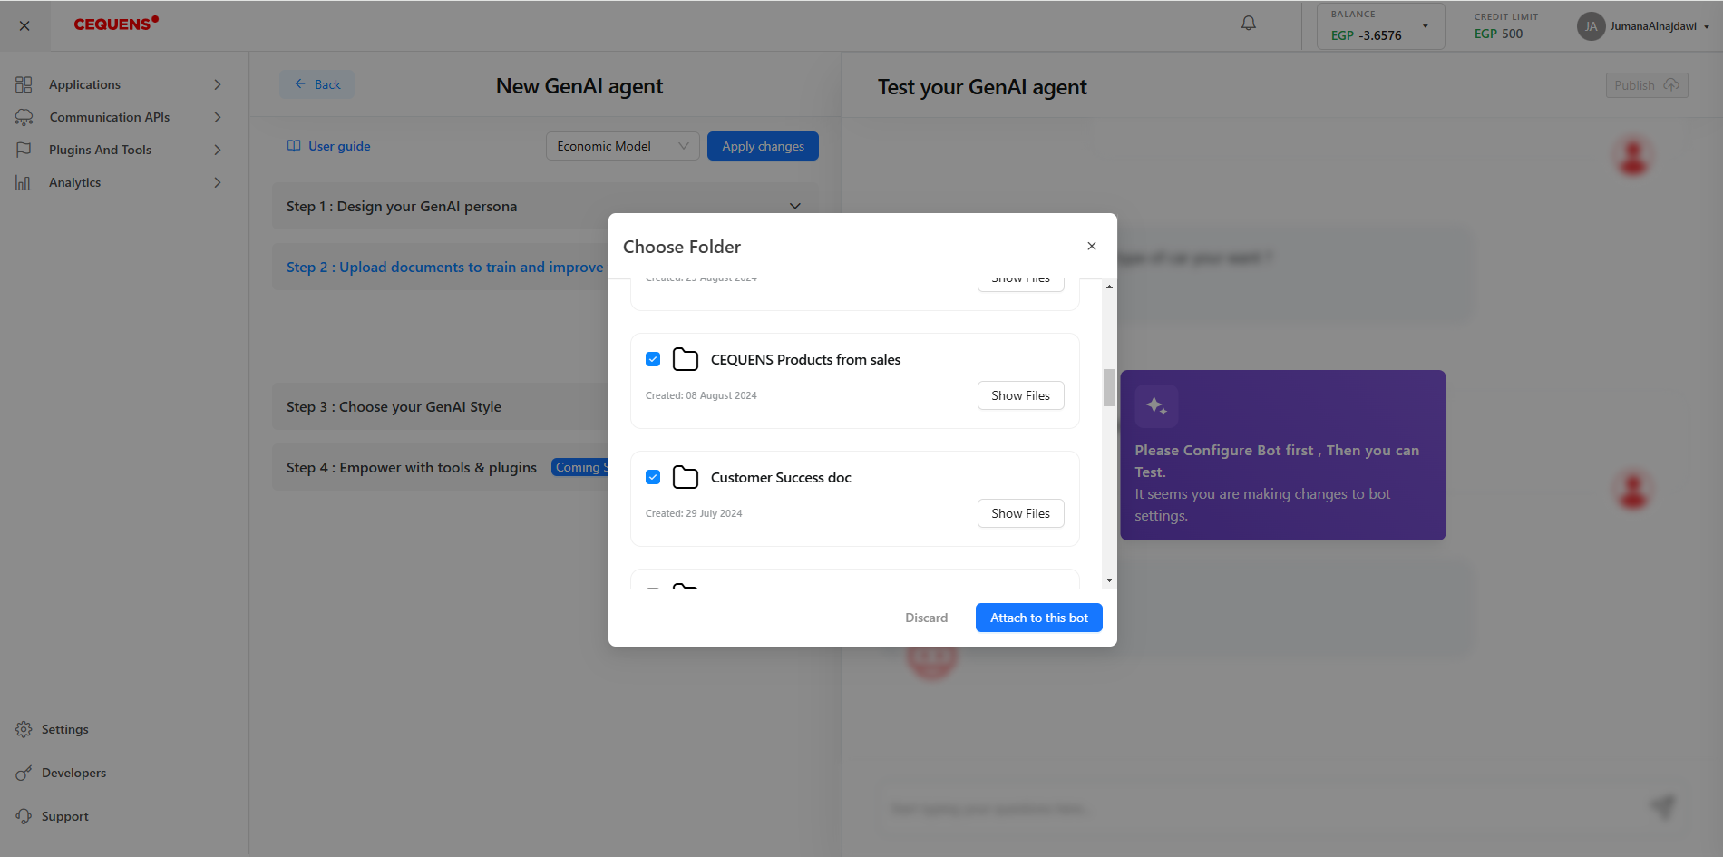
Task: Expand the Applications chevron
Action: point(218,84)
